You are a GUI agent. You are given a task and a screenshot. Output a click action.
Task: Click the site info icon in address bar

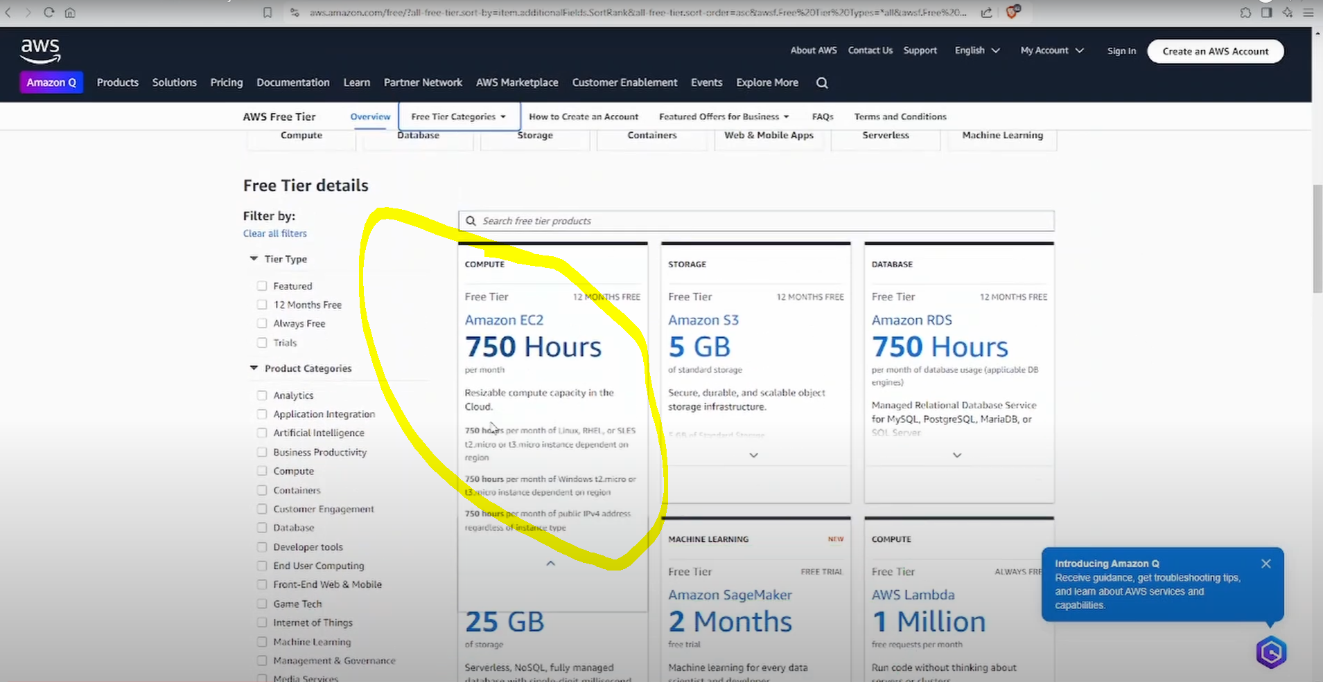click(x=295, y=12)
